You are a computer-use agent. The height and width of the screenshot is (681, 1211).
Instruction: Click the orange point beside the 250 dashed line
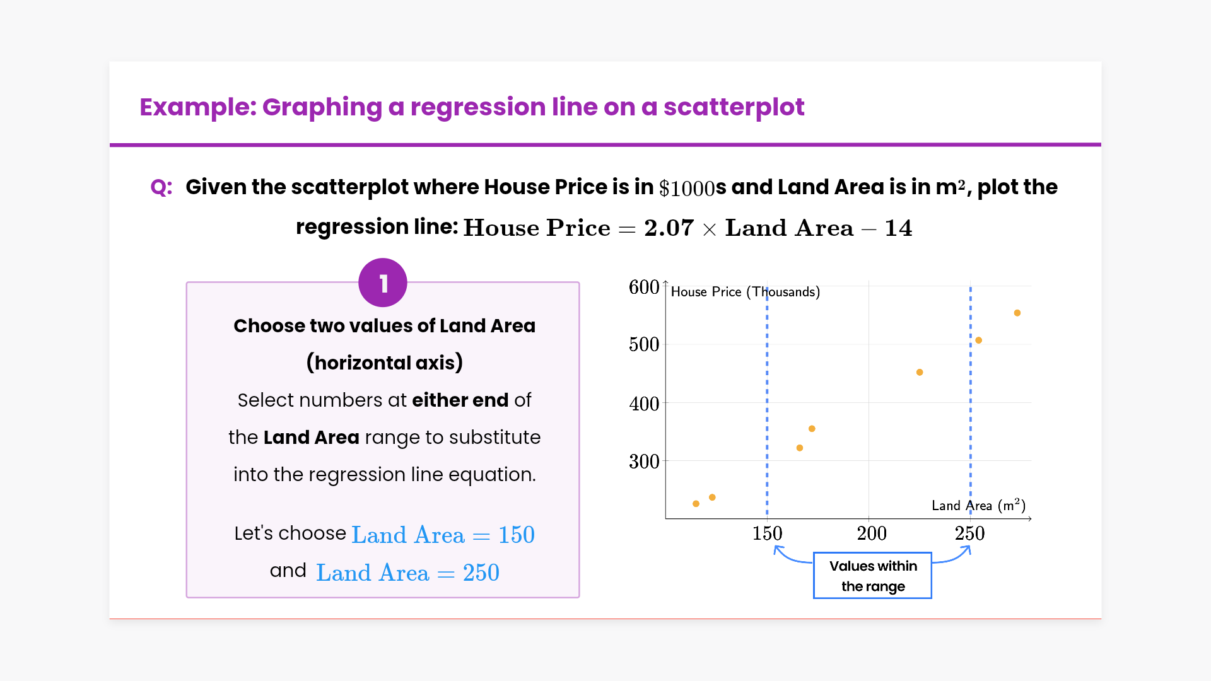click(x=978, y=340)
